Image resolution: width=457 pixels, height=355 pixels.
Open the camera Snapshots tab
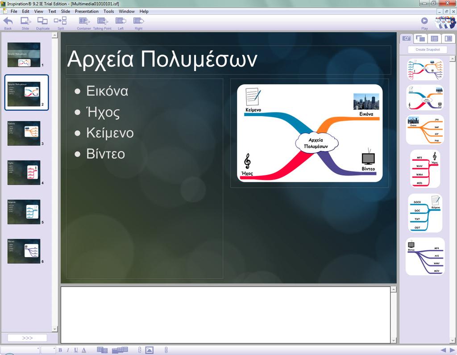(406, 38)
